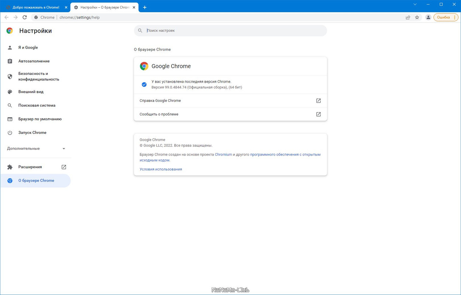Open the Я и Google settings section
This screenshot has width=461, height=295.
pos(28,47)
